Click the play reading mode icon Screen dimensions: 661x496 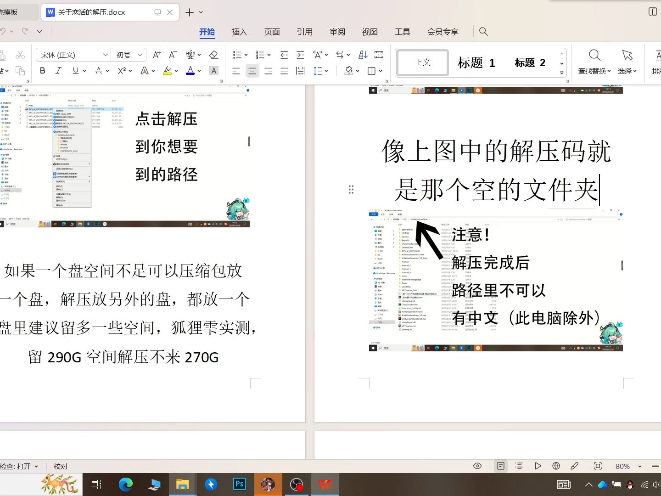click(x=538, y=466)
